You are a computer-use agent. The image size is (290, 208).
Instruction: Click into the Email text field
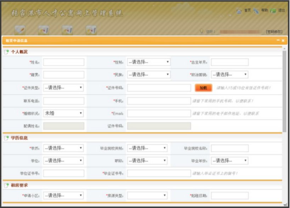pos(159,114)
